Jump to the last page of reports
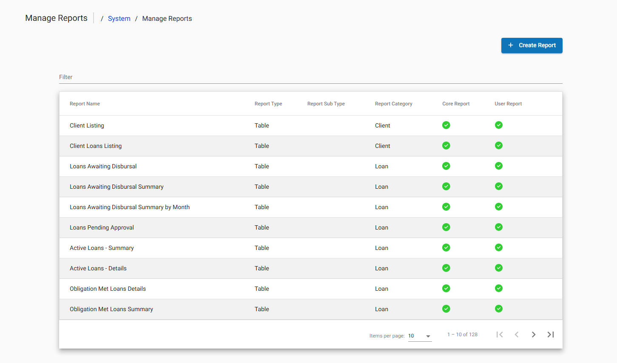This screenshot has height=363, width=617. tap(551, 335)
